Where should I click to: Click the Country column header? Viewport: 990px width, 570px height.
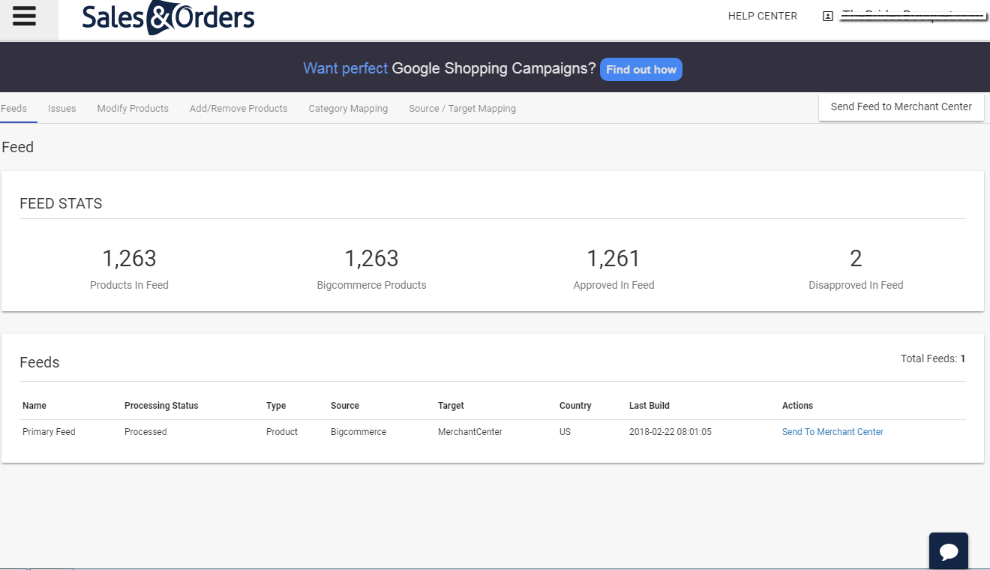(x=575, y=406)
